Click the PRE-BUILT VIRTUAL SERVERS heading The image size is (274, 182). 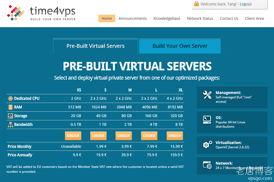(137, 66)
